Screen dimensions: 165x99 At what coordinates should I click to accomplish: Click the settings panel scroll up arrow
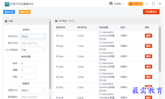pos(50,19)
